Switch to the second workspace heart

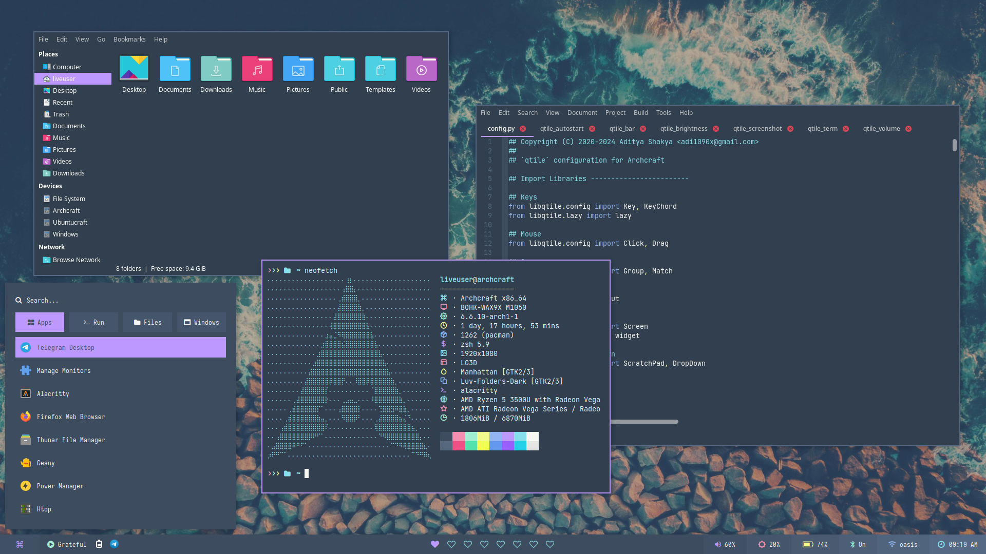click(x=451, y=545)
